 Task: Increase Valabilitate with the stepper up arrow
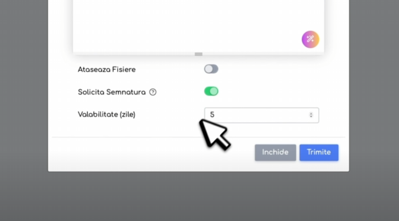(x=311, y=113)
